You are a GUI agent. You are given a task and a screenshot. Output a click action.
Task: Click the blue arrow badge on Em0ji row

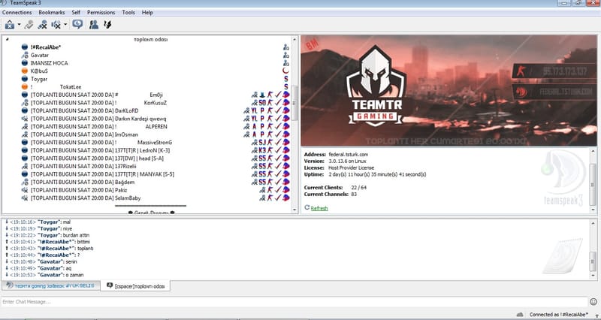click(262, 95)
